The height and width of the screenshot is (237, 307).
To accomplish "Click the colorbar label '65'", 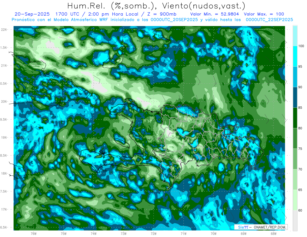I will pyautogui.click(x=301, y=190).
